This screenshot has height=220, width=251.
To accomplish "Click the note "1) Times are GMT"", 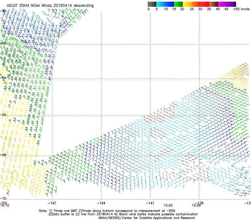I will [x=63, y=211].
